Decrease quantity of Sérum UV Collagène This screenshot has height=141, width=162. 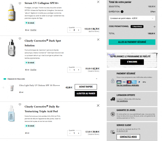click(70, 30)
